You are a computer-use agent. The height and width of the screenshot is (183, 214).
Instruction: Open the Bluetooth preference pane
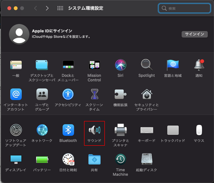(68, 130)
